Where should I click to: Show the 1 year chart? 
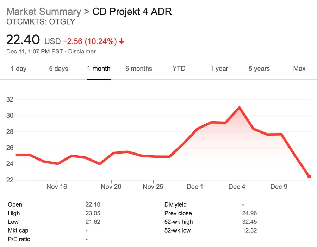pyautogui.click(x=219, y=69)
